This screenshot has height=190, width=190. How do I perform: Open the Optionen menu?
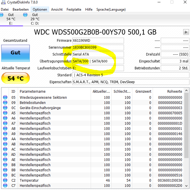[x=40, y=9]
